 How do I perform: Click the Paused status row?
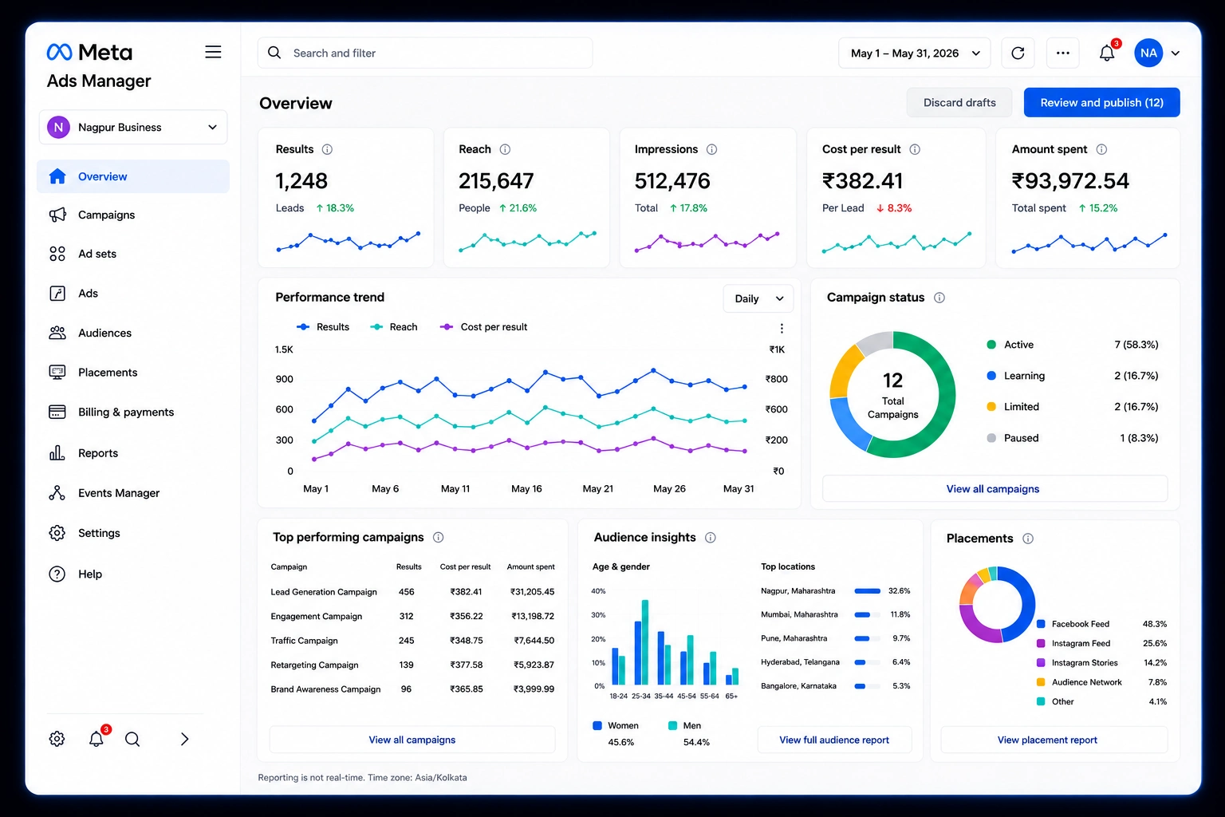[1072, 438]
